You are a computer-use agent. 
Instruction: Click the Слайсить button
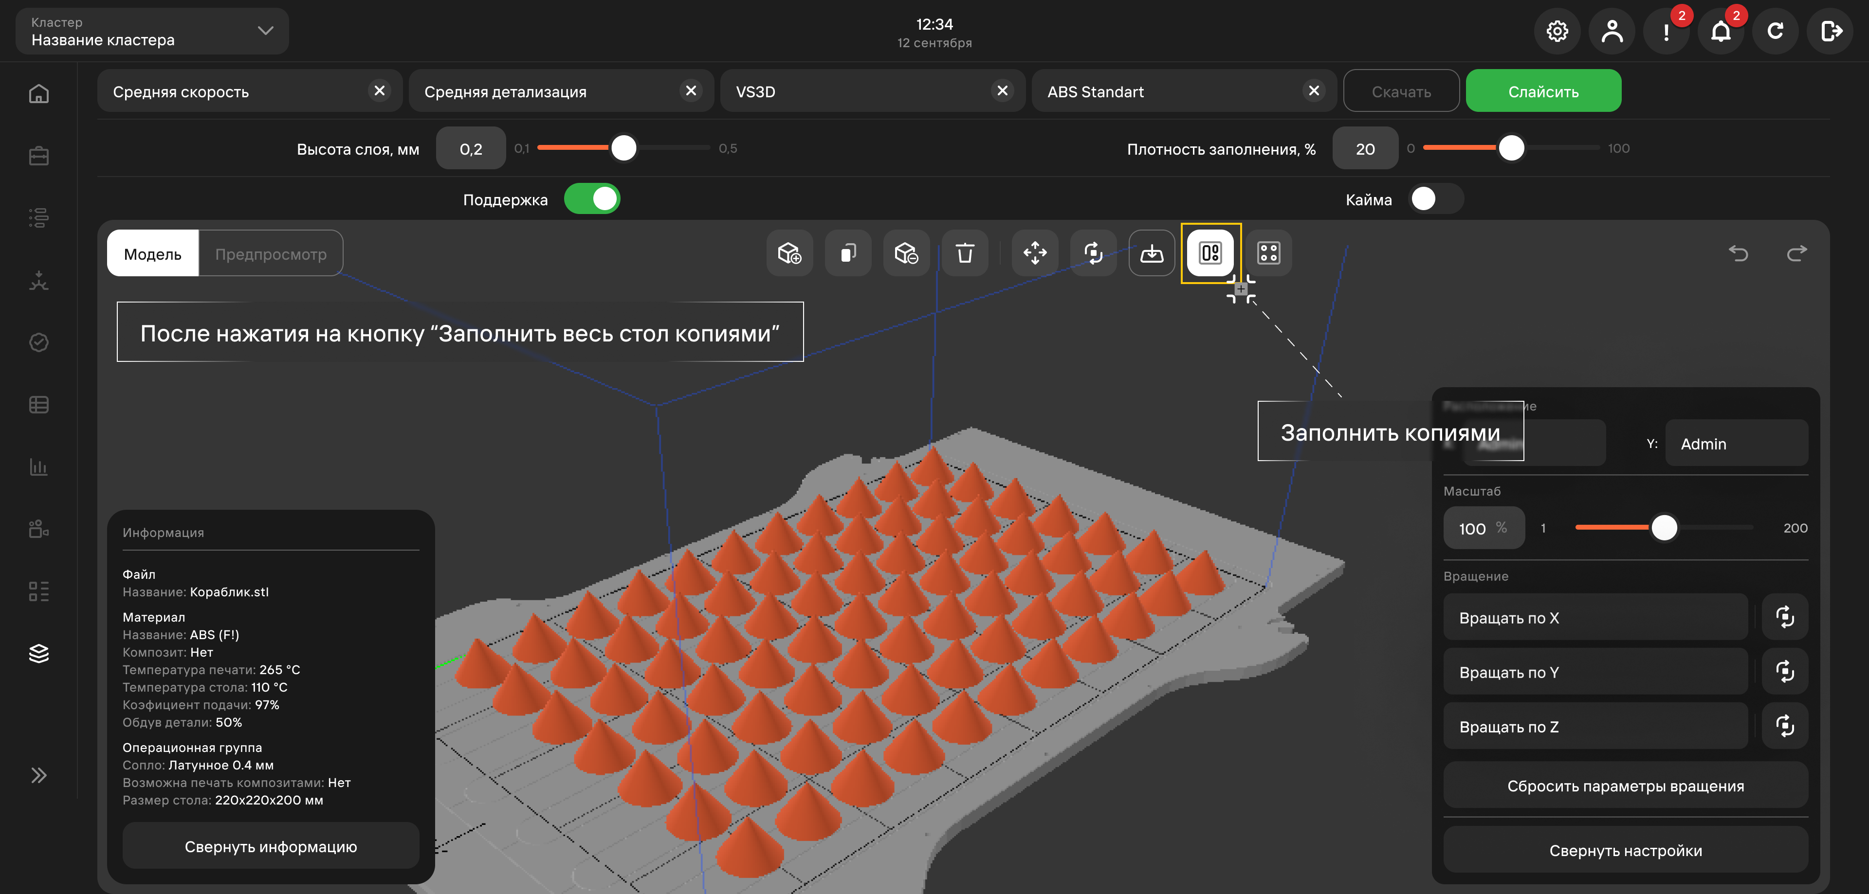click(1543, 90)
